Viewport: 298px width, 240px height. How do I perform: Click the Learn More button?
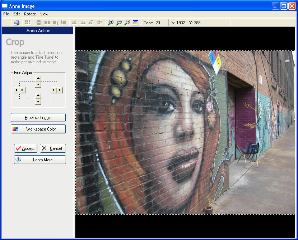[40, 160]
